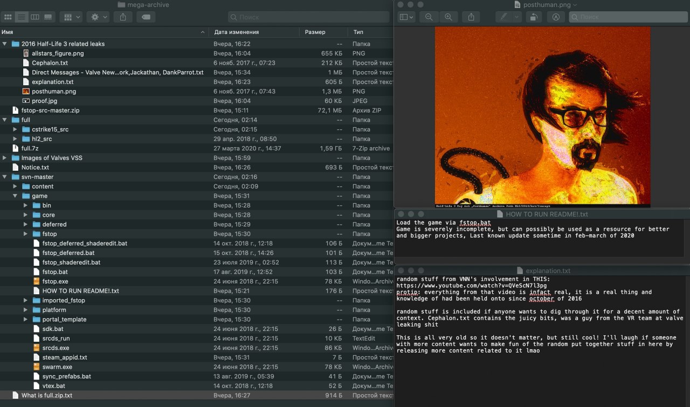Switch Finder to gallery view
The width and height of the screenshot is (690, 407).
tap(49, 17)
